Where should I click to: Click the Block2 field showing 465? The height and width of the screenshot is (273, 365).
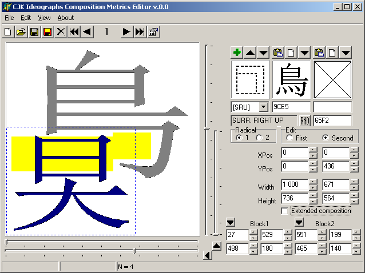coord(306,248)
